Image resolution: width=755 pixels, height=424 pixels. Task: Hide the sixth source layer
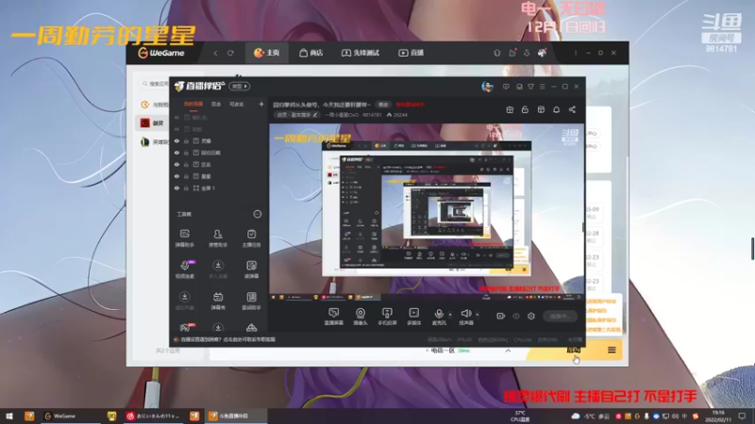click(176, 176)
